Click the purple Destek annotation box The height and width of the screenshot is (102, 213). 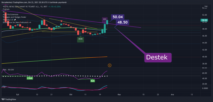tap(158, 58)
